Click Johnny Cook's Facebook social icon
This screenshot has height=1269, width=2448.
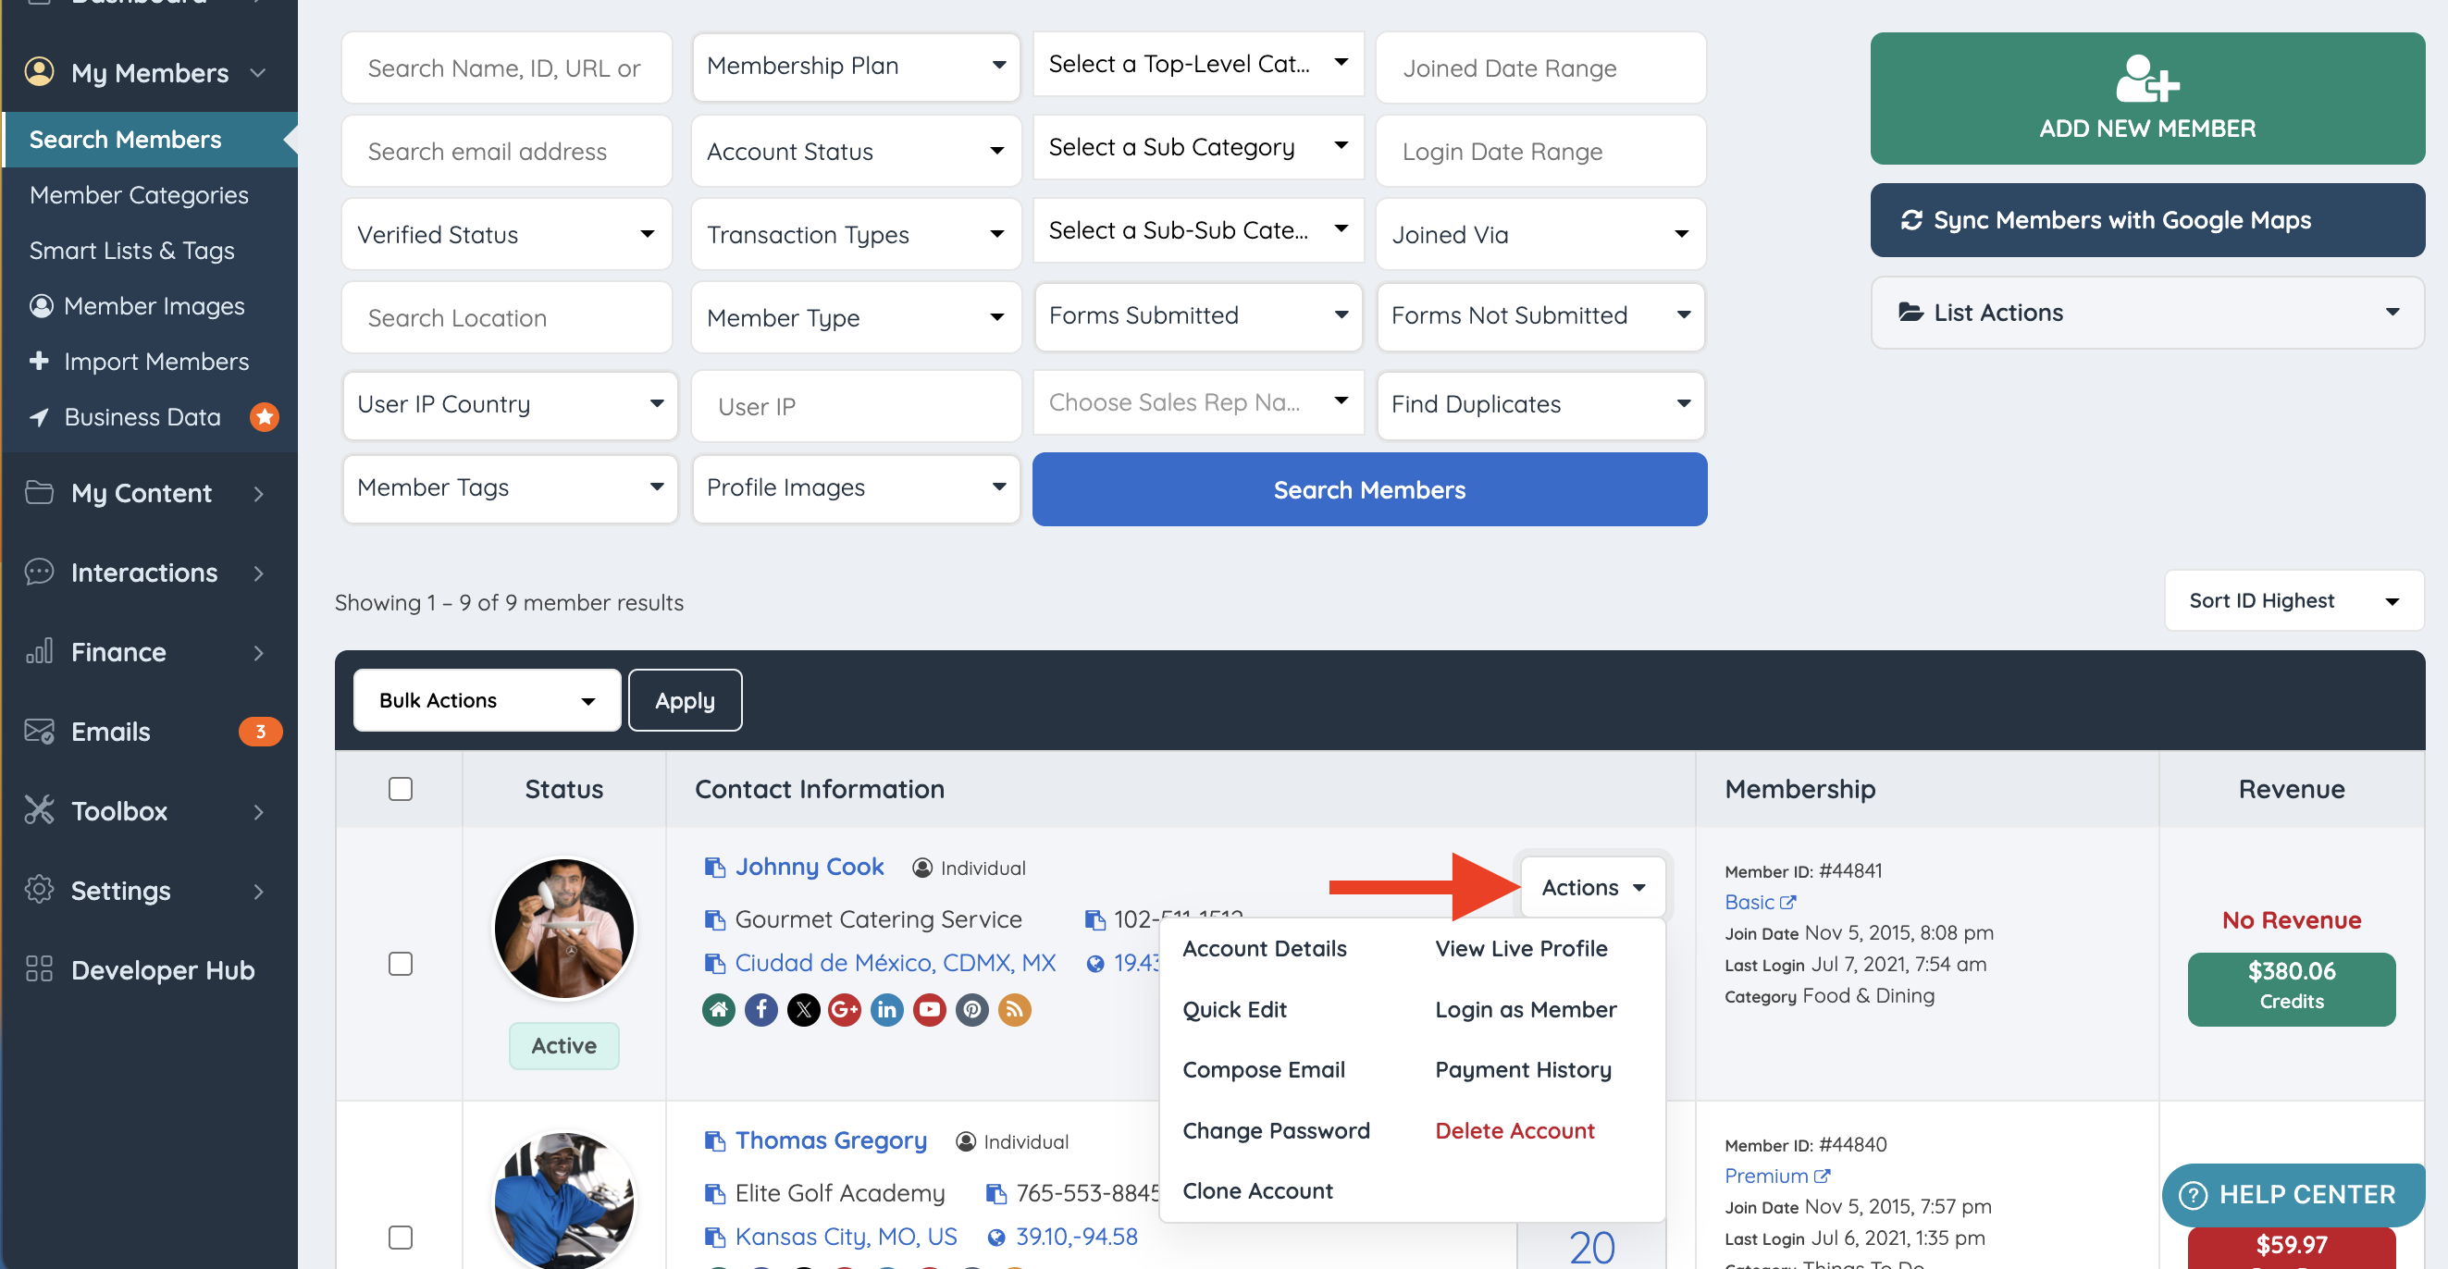point(760,1010)
